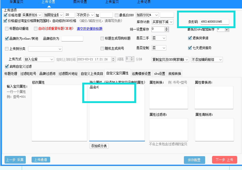Click the 缺少属性 text area containing 品名=
Screen dimensions: 242x170
pyautogui.click(x=117, y=113)
